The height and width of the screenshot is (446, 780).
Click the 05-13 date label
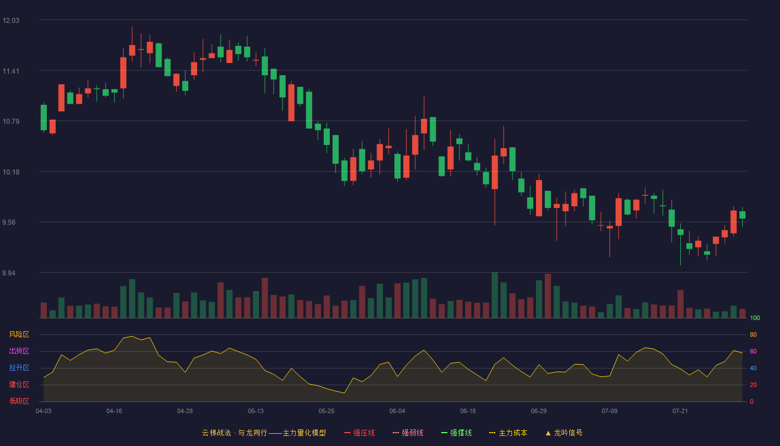(x=256, y=411)
